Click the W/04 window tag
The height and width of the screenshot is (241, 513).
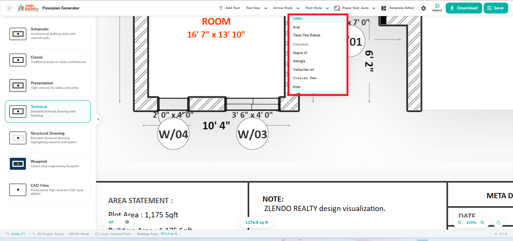(x=173, y=134)
